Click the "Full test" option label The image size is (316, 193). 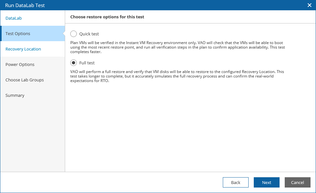click(87, 63)
